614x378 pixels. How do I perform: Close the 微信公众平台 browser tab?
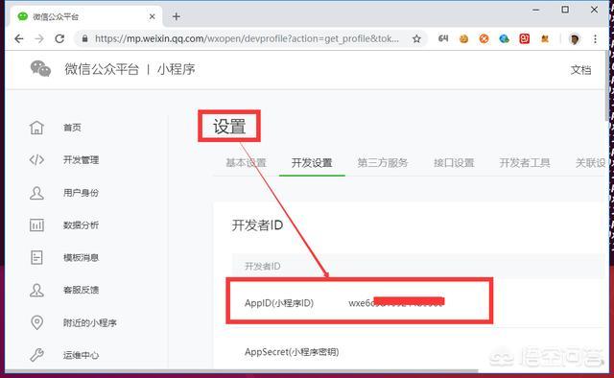pyautogui.click(x=153, y=16)
